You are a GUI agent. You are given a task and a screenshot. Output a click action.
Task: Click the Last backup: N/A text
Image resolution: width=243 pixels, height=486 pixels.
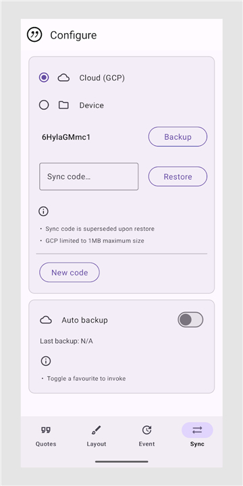pyautogui.click(x=66, y=342)
